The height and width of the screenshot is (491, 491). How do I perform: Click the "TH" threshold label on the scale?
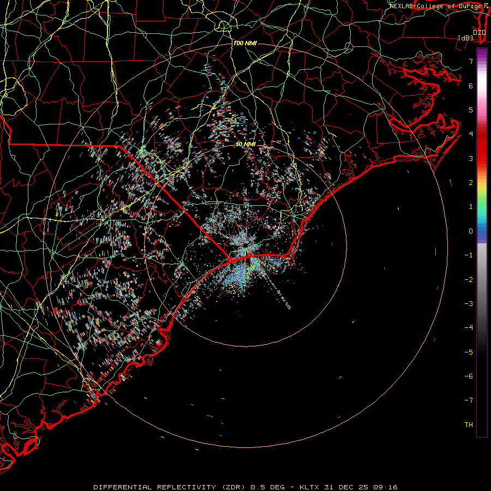(x=469, y=425)
